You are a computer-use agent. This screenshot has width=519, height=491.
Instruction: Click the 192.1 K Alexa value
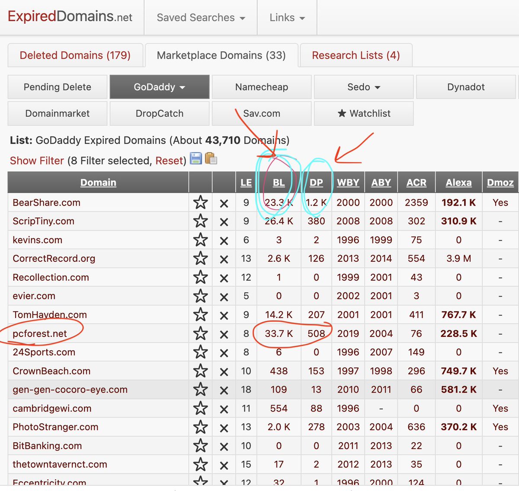click(x=459, y=203)
